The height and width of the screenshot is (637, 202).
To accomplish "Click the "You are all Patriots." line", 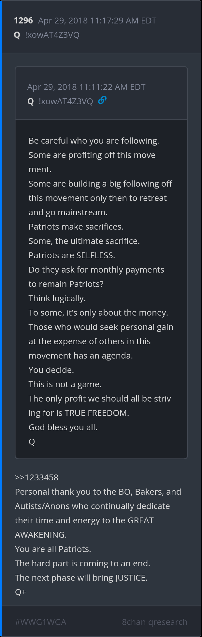I will pyautogui.click(x=53, y=549).
